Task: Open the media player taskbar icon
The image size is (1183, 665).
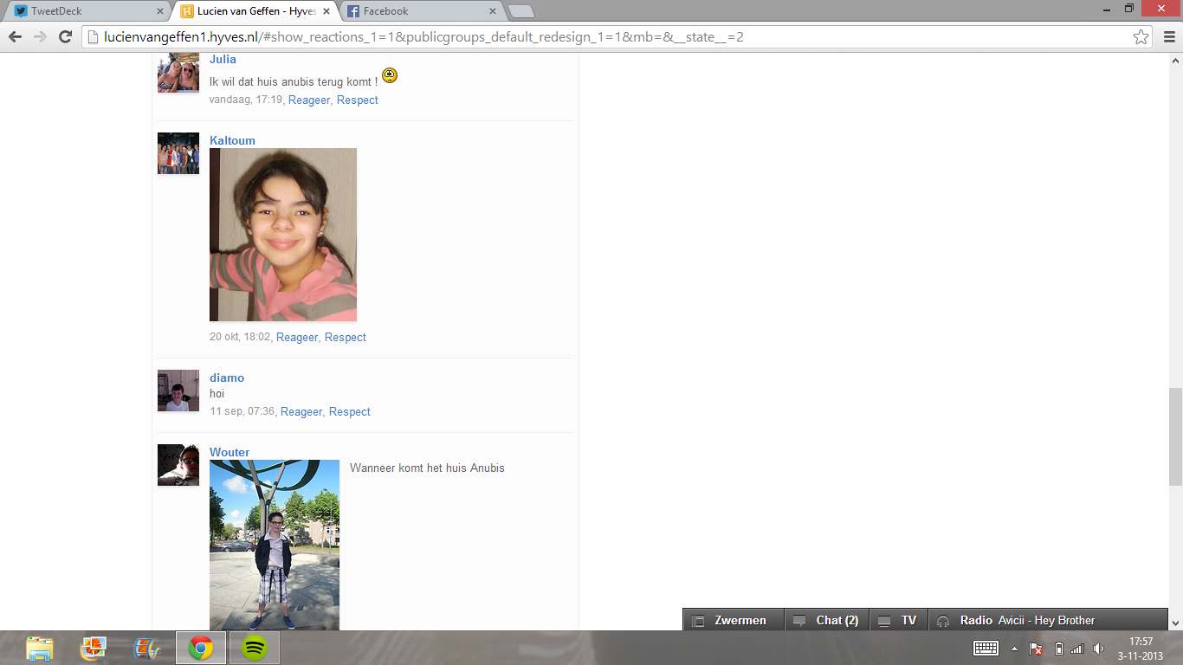Action: pyautogui.click(x=147, y=648)
